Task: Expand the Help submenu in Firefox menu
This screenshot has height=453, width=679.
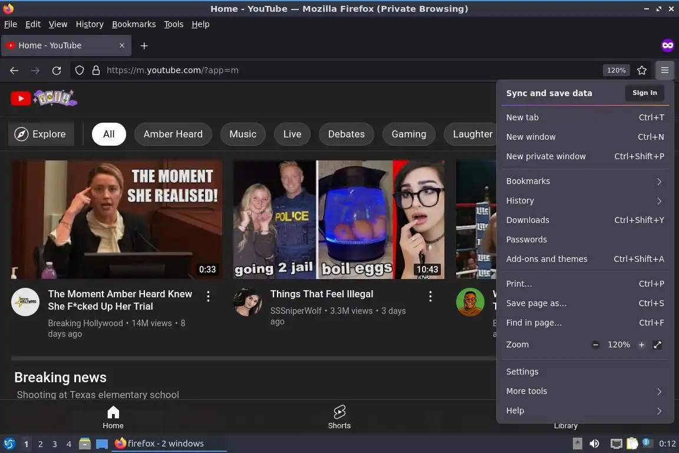Action: 585,411
